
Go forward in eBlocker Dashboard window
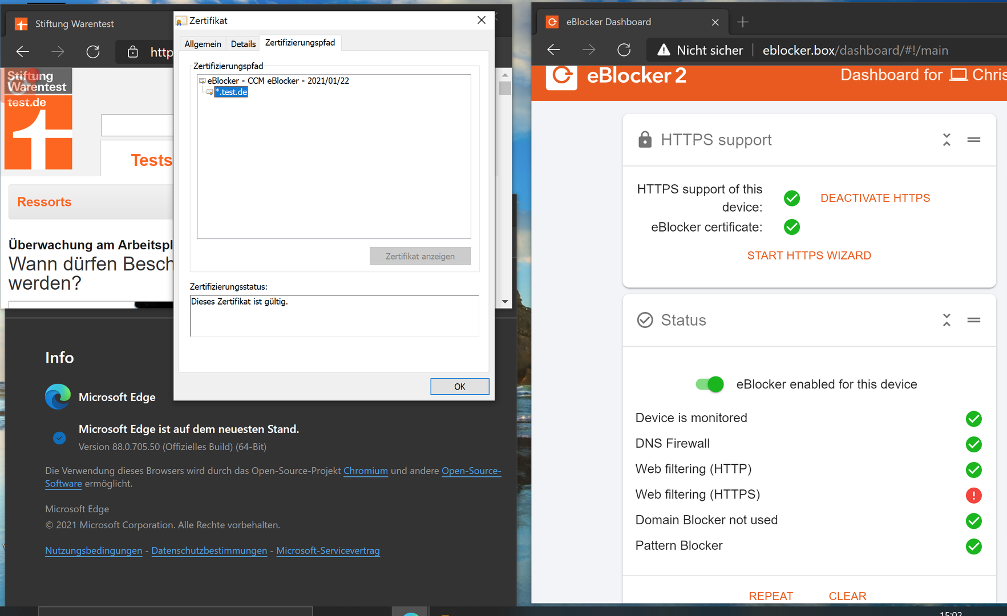pos(589,50)
